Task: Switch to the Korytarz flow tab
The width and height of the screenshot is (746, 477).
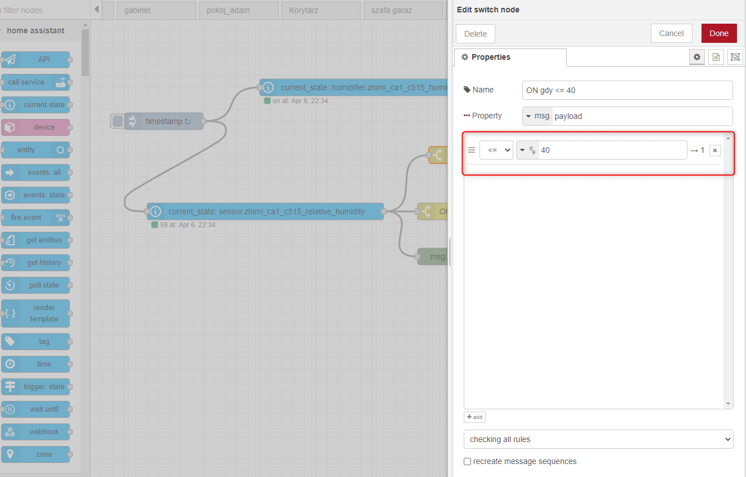Action: tap(321, 10)
